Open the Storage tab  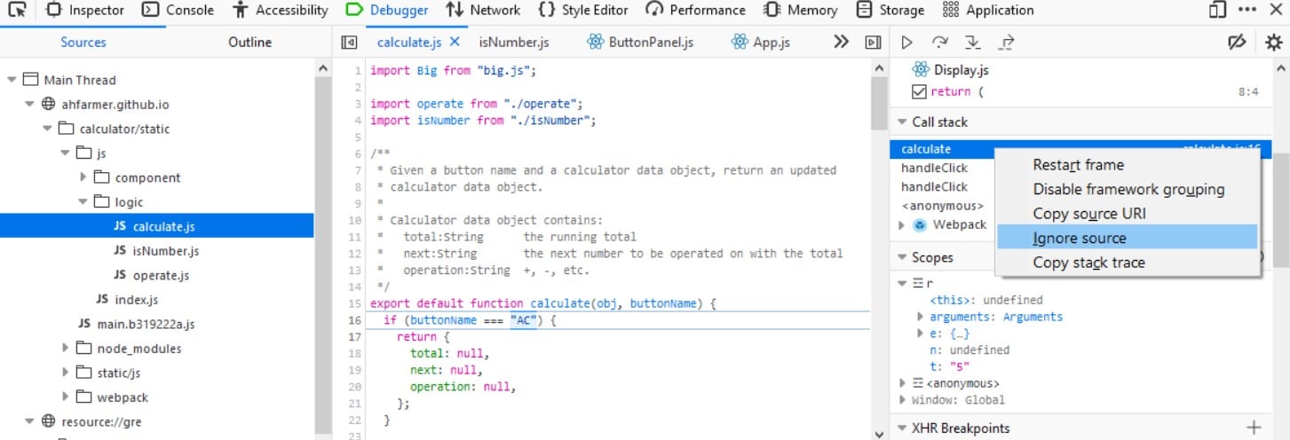890,11
